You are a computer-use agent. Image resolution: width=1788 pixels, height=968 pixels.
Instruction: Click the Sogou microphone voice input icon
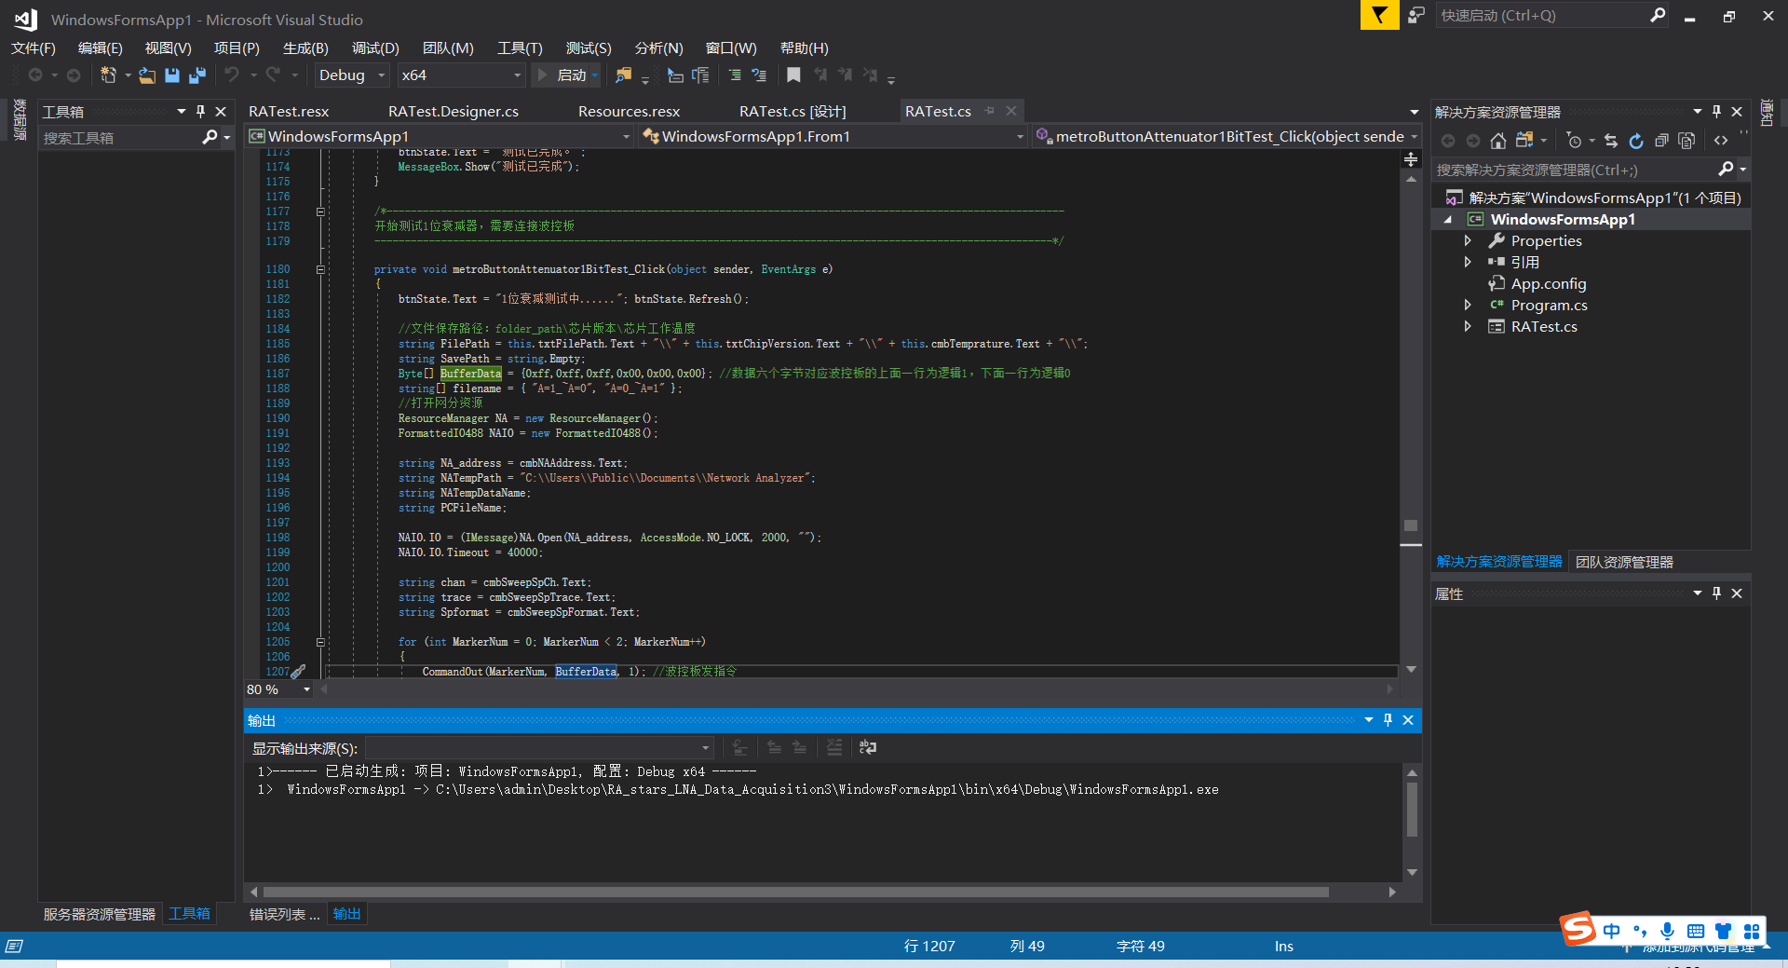pos(1667,931)
